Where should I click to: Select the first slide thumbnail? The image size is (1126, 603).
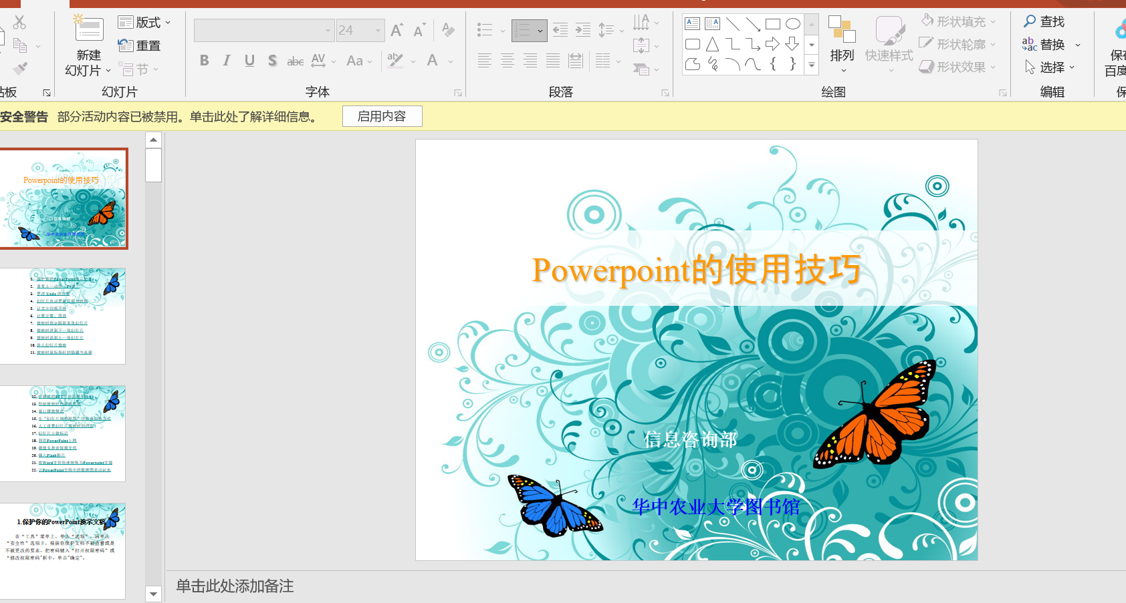tap(63, 198)
